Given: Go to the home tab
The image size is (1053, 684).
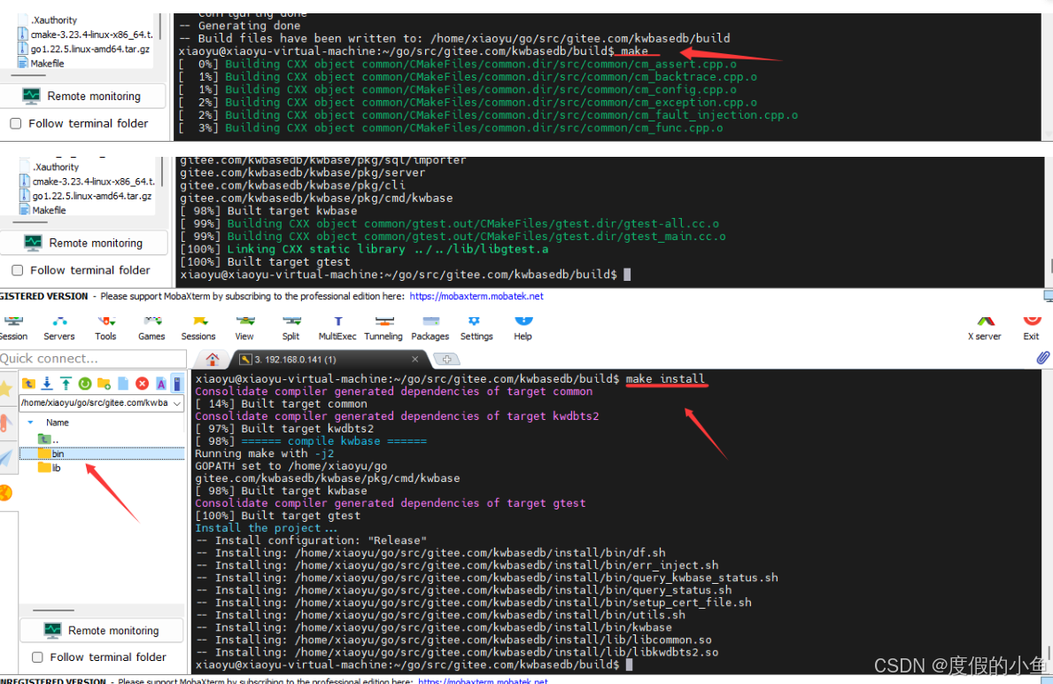Looking at the screenshot, I should pos(213,359).
